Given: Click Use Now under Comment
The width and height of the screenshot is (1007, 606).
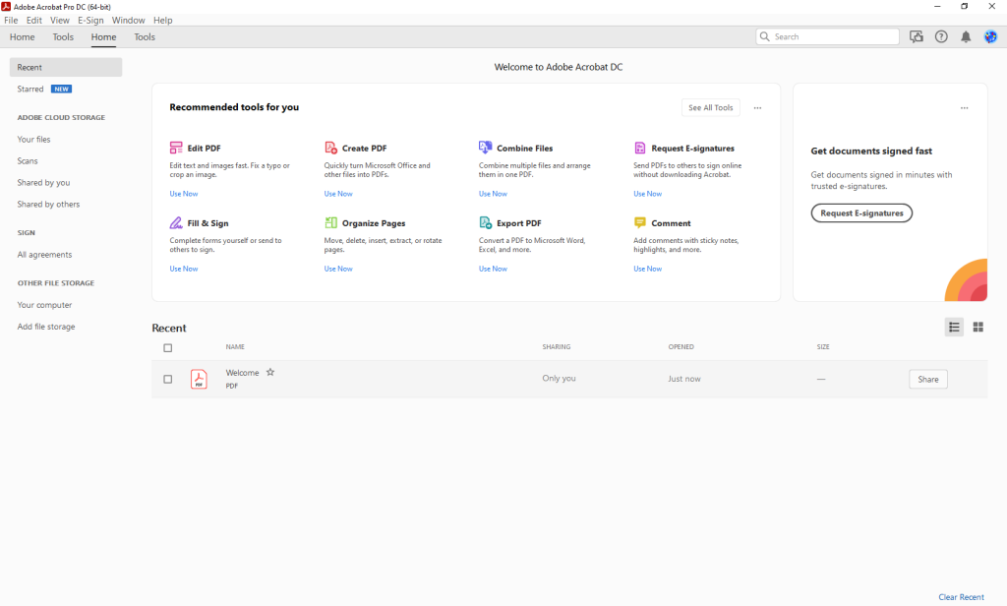Looking at the screenshot, I should (x=647, y=269).
